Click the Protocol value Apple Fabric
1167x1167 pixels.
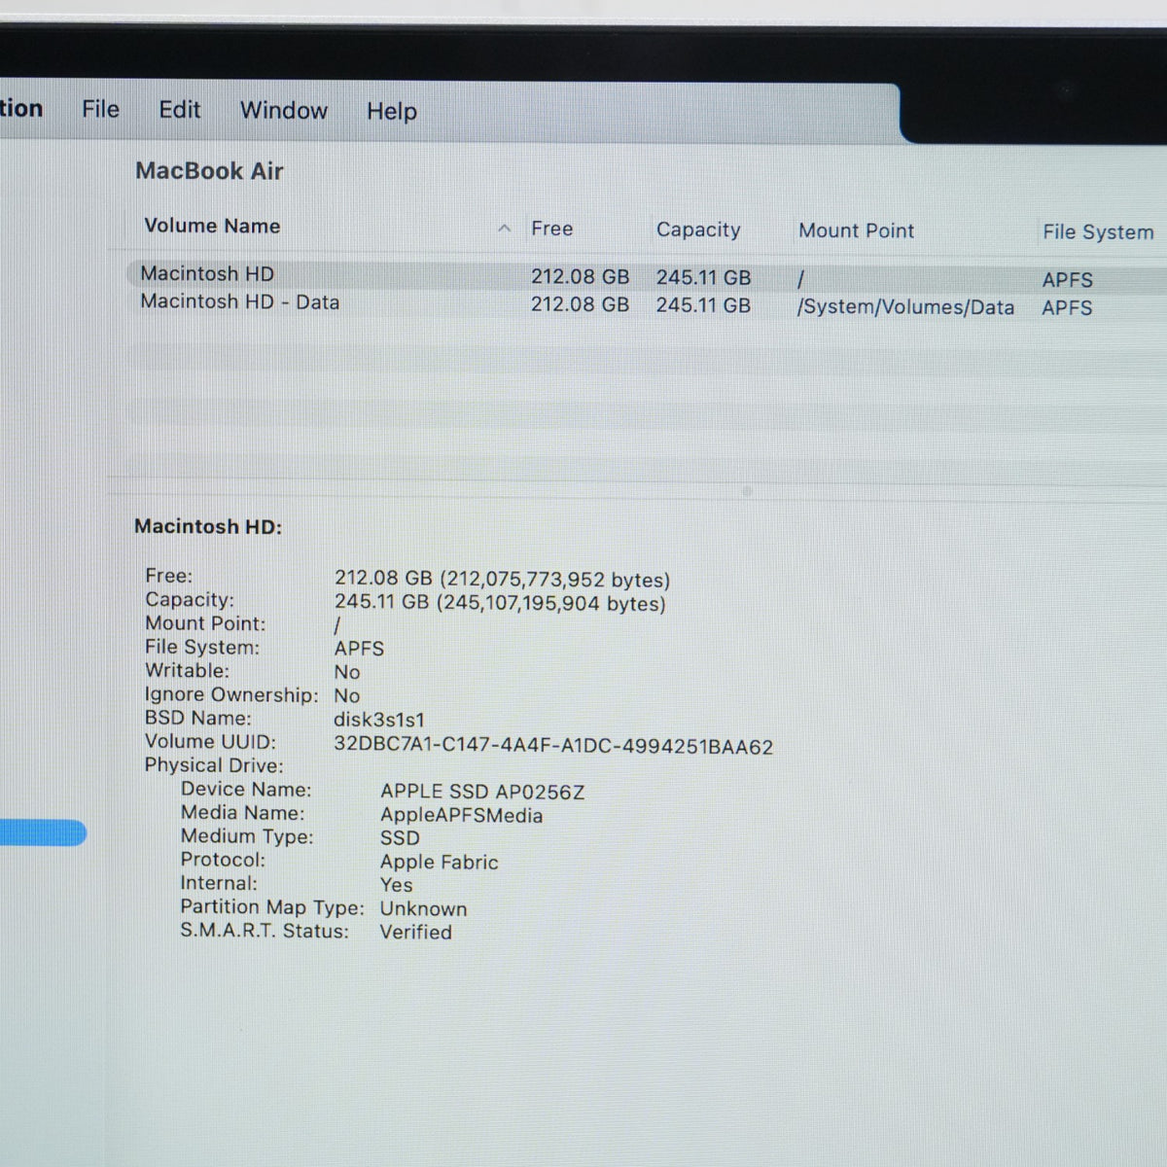tap(439, 862)
